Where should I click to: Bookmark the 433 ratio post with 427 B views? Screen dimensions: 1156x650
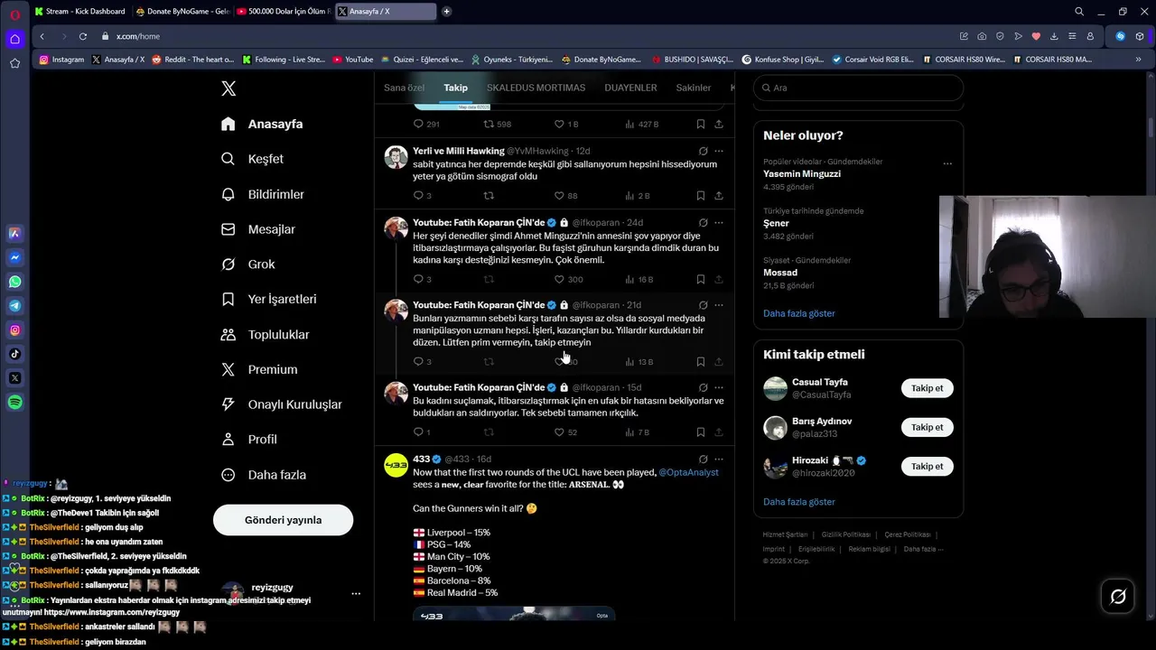click(x=701, y=124)
